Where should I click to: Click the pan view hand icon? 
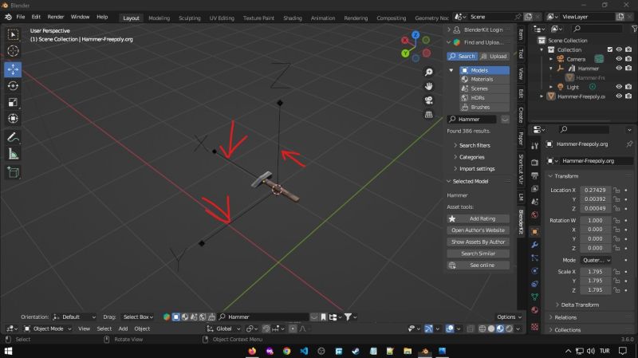[428, 86]
